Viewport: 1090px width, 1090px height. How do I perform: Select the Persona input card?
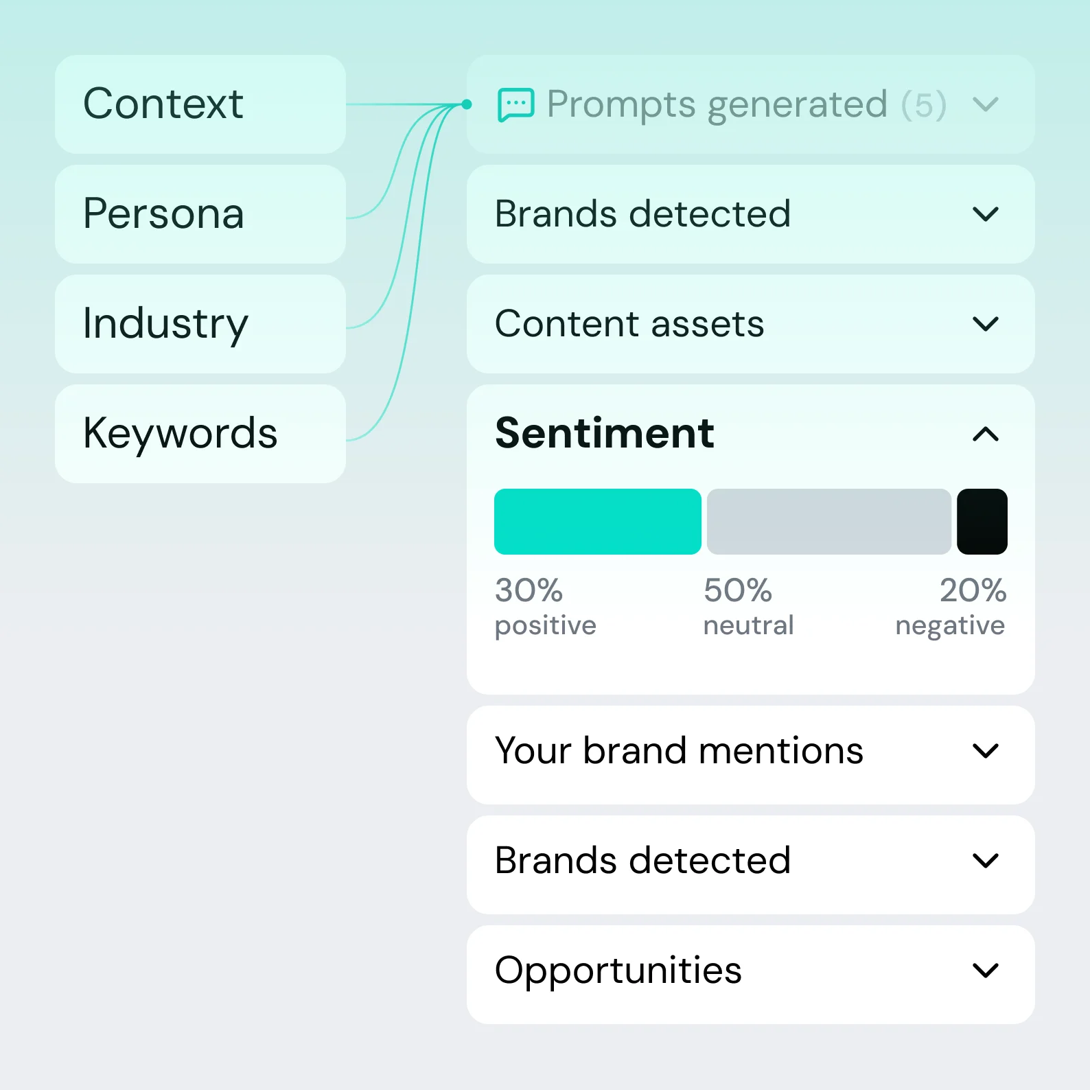200,214
